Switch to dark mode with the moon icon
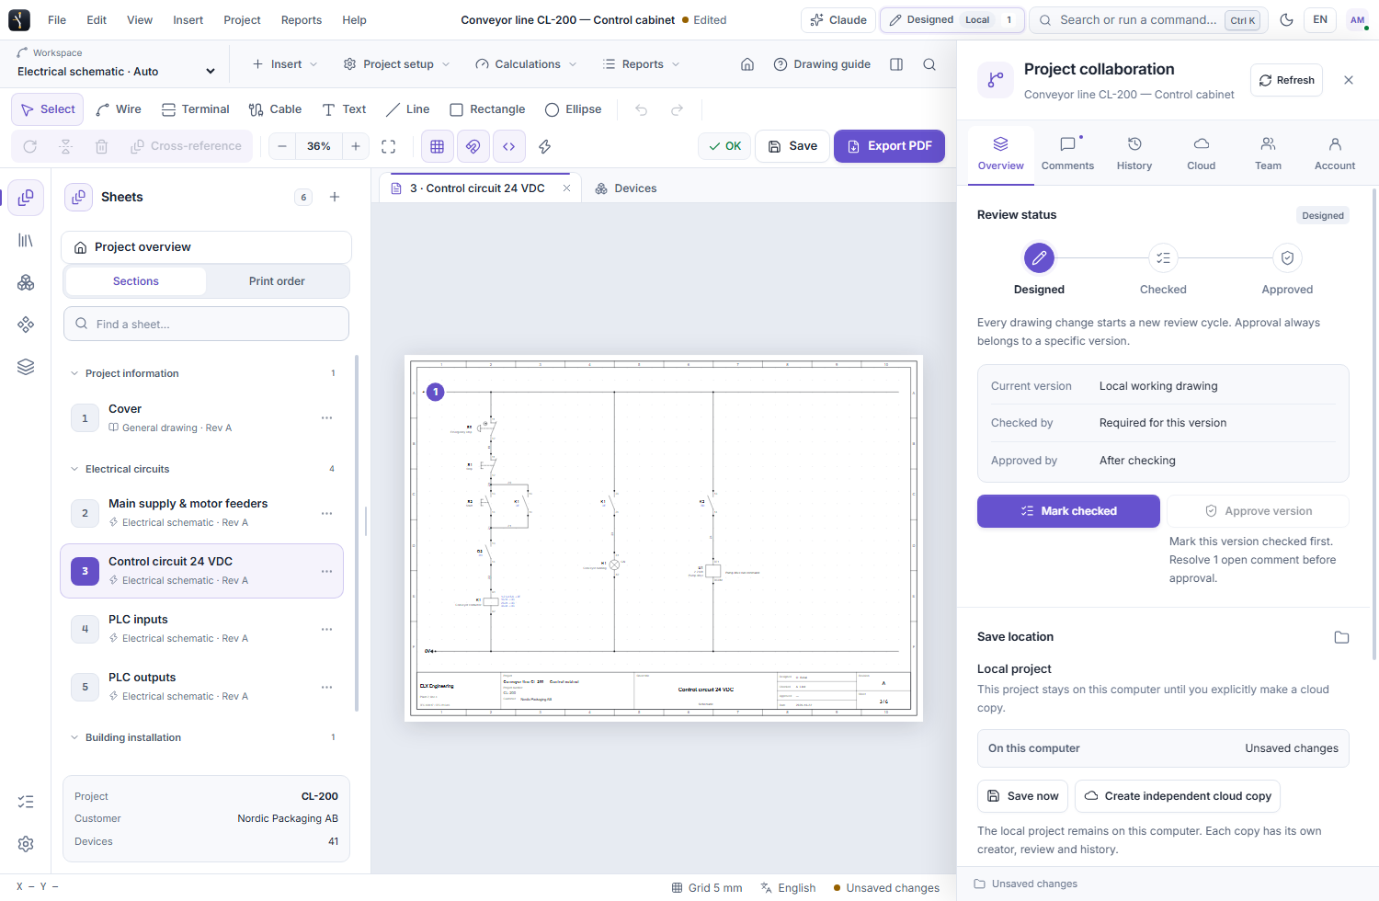This screenshot has height=901, width=1379. point(1286,20)
